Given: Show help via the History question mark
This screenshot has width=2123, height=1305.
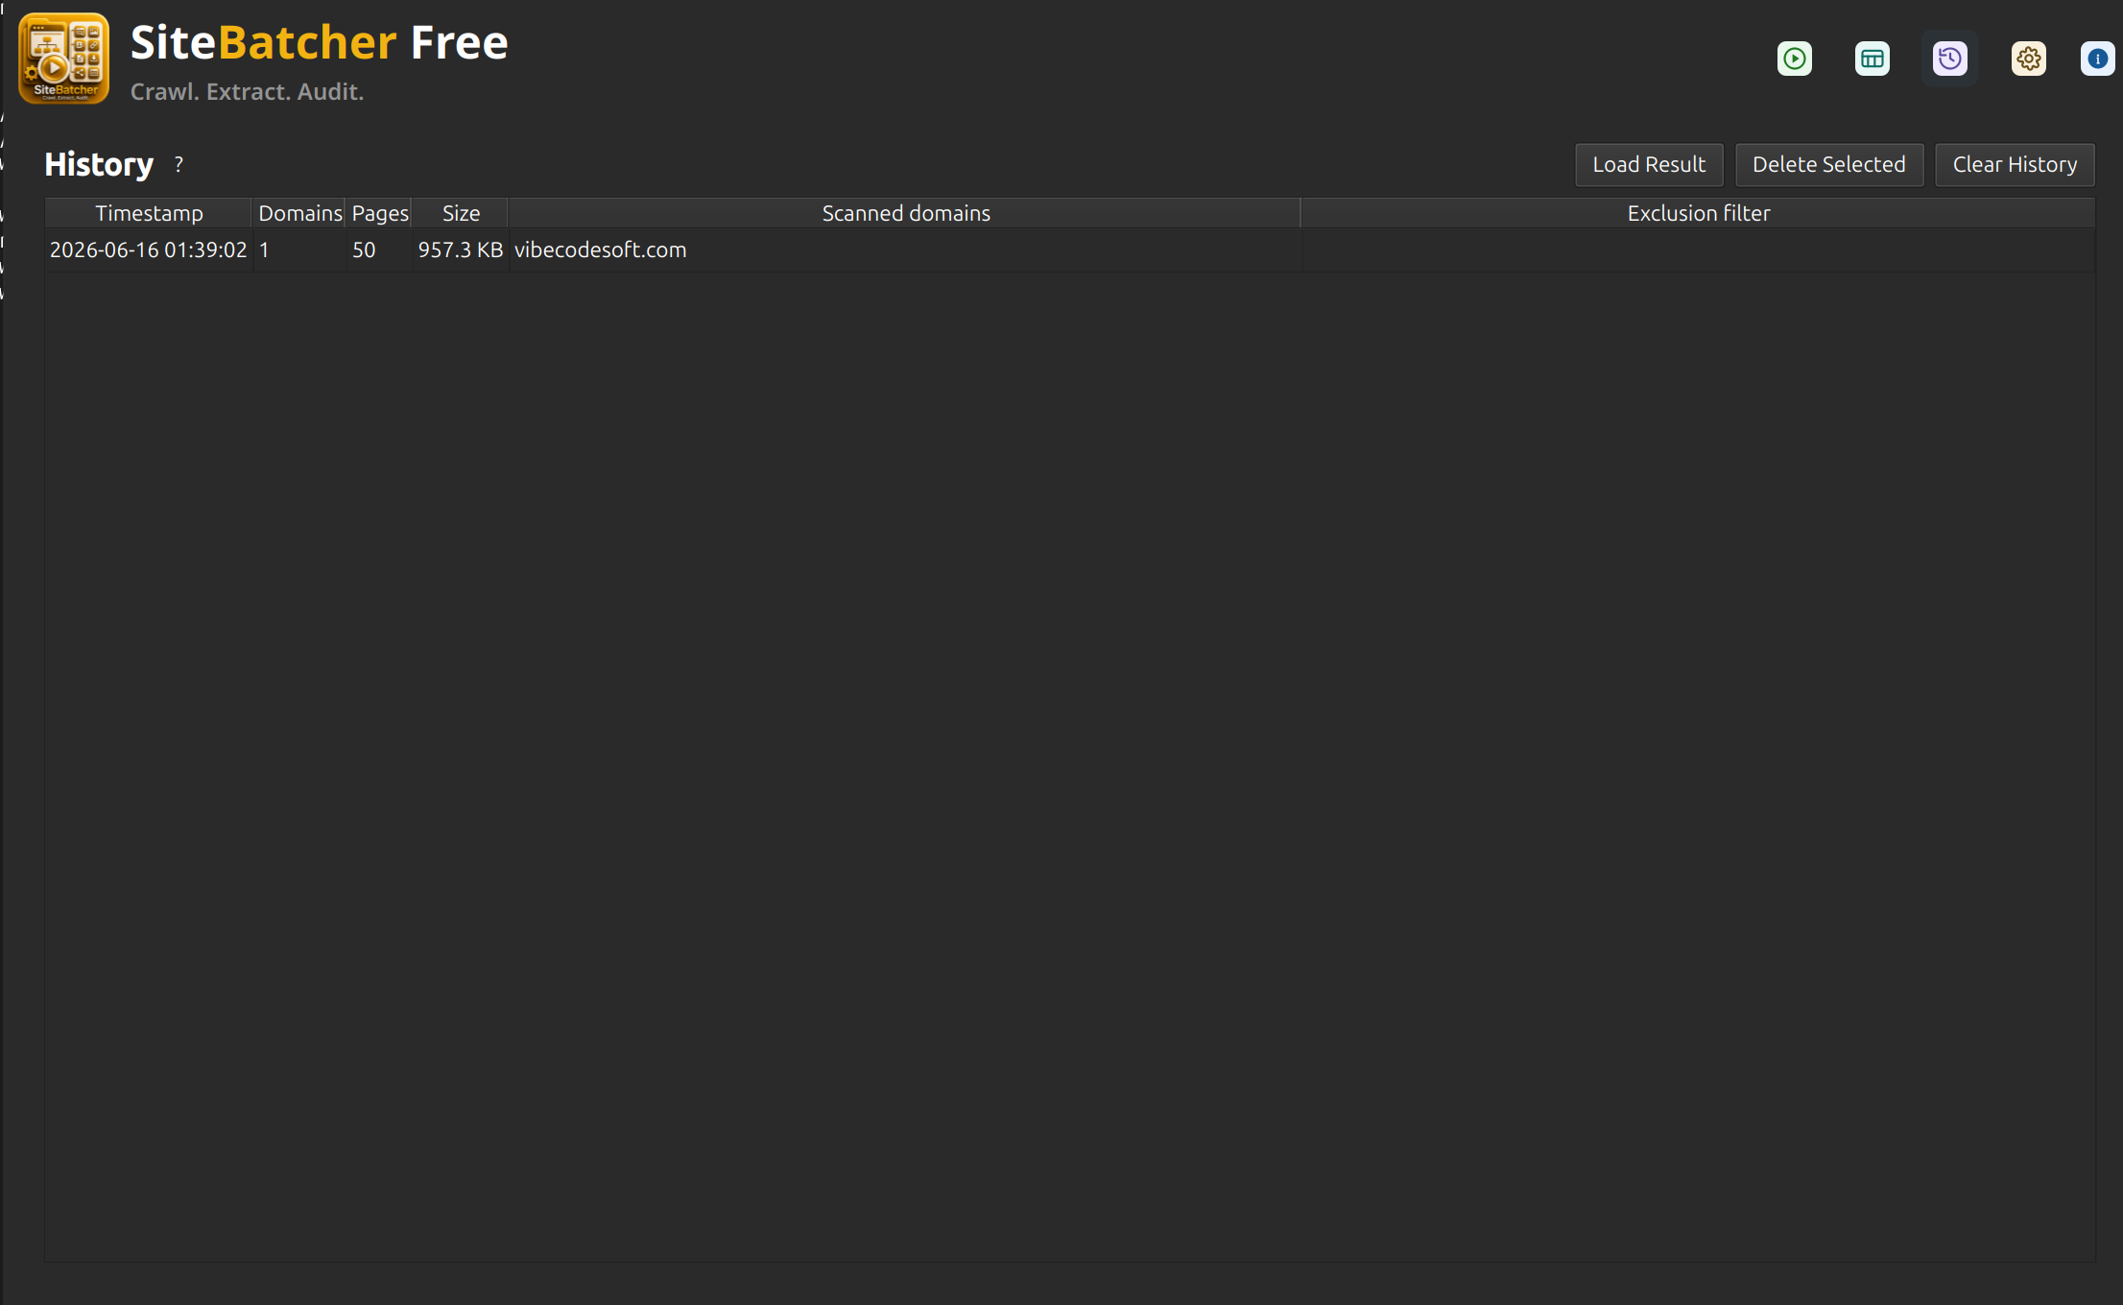Looking at the screenshot, I should 179,164.
